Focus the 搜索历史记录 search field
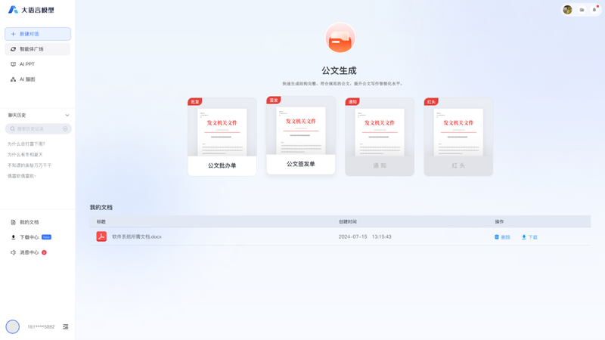This screenshot has height=340, width=605. (39, 128)
